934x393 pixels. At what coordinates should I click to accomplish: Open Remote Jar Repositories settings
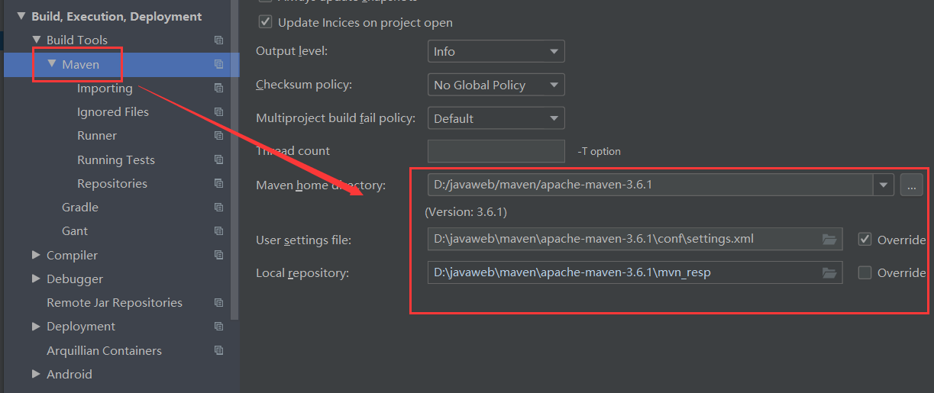pos(115,303)
